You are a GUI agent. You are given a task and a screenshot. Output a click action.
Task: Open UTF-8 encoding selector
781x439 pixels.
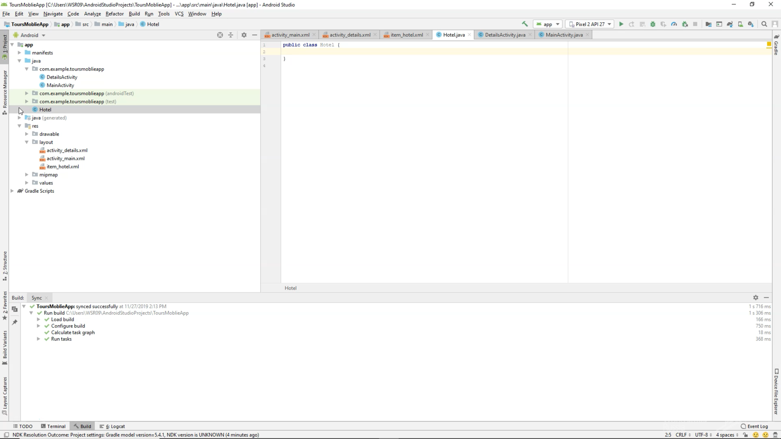click(x=703, y=435)
